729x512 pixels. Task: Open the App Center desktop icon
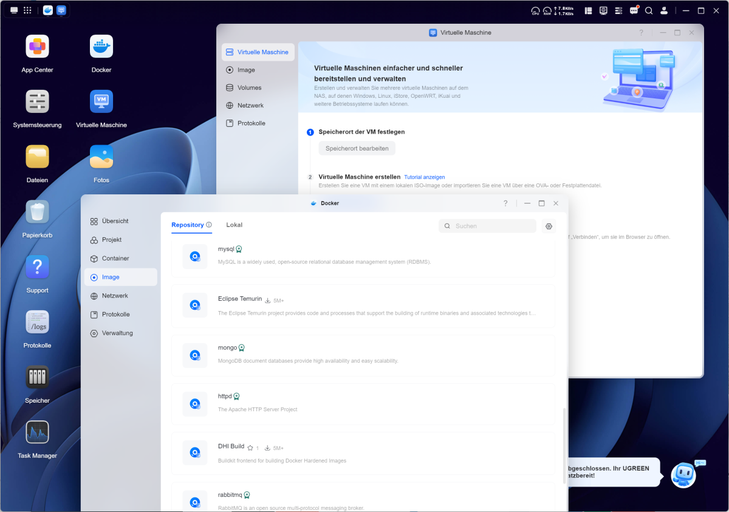[x=37, y=47]
